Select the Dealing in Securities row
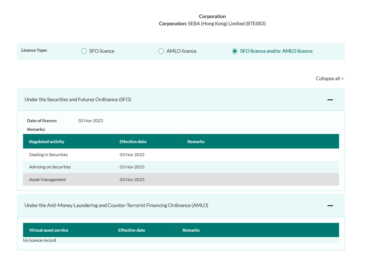Viewport: 368px width, 262px height. 48,155
